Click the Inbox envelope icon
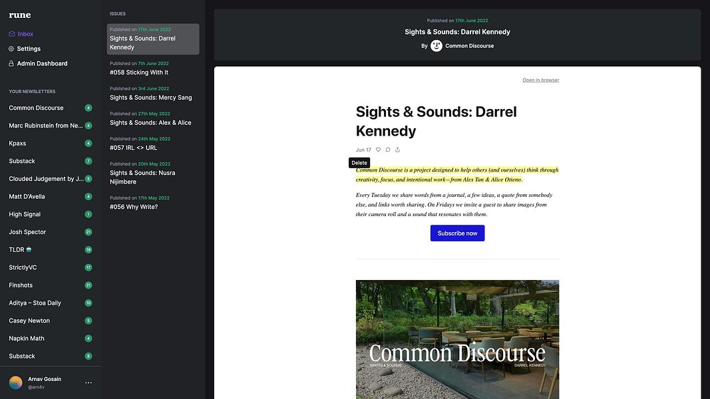The image size is (710, 399). [x=12, y=34]
